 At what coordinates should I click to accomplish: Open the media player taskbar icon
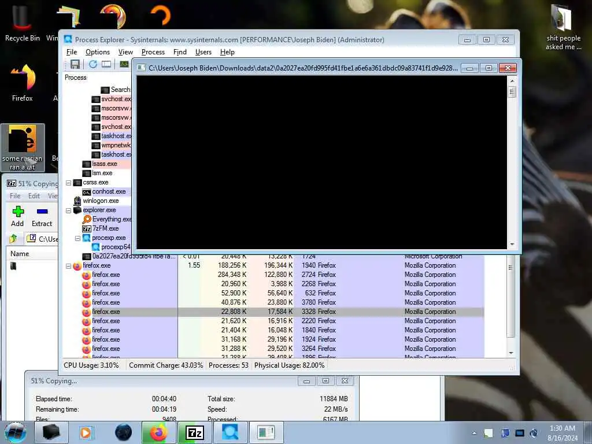click(x=86, y=432)
